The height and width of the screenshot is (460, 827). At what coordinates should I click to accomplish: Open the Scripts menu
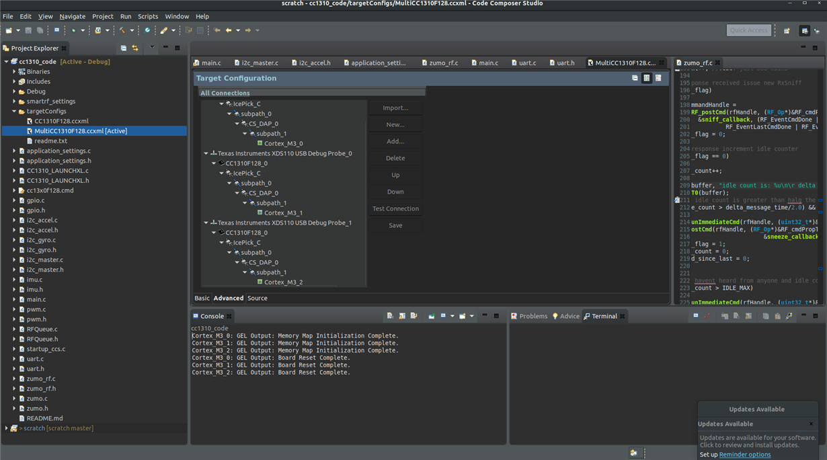tap(147, 16)
